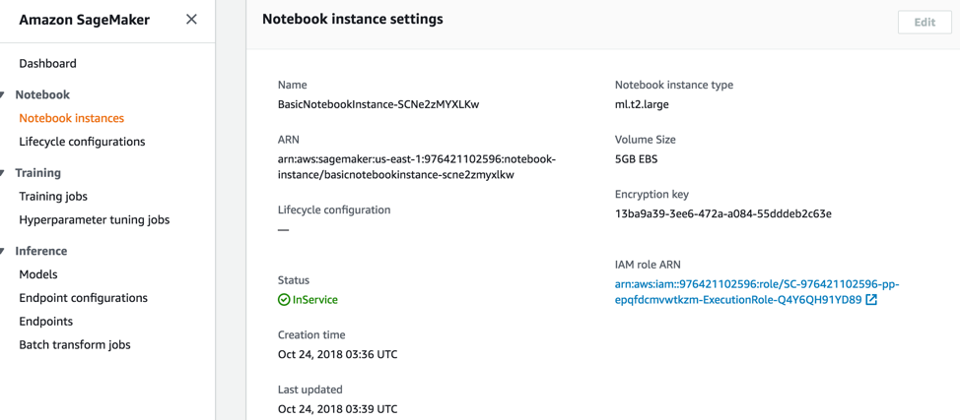Open Training jobs list
This screenshot has height=420, width=960.
53,197
